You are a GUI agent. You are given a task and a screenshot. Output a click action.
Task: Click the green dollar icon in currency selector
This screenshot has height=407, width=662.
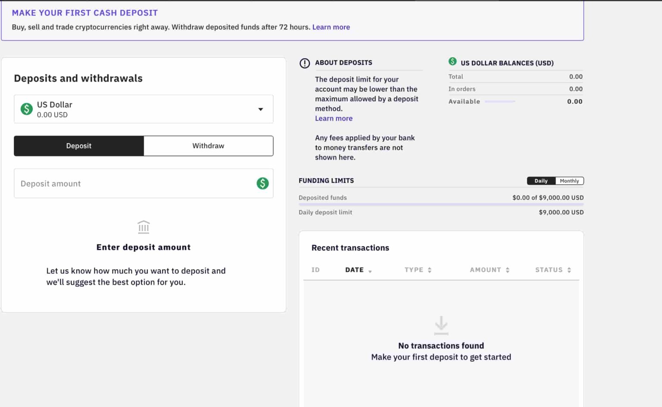point(27,109)
